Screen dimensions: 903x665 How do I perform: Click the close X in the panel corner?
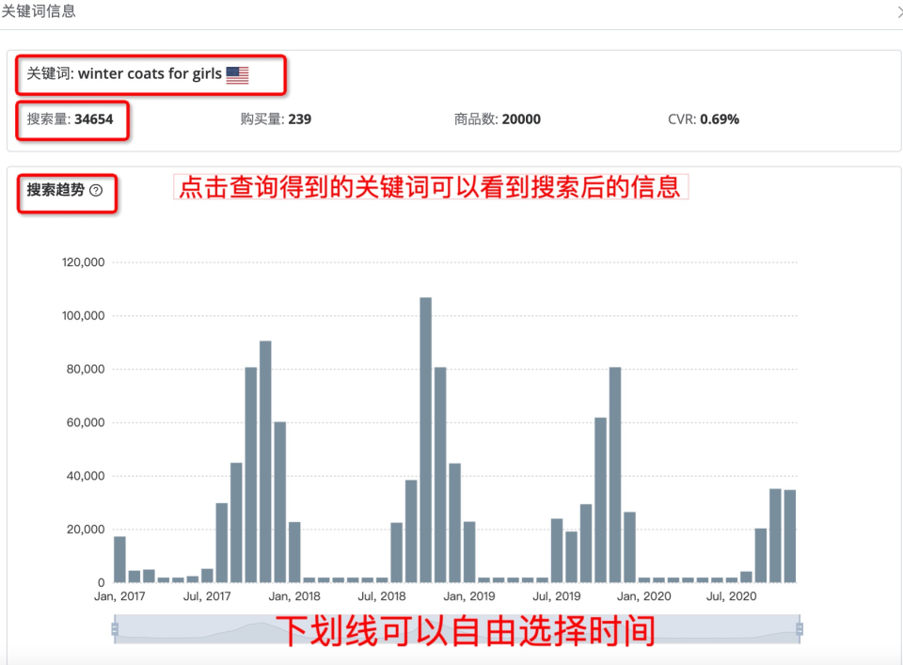click(x=896, y=13)
